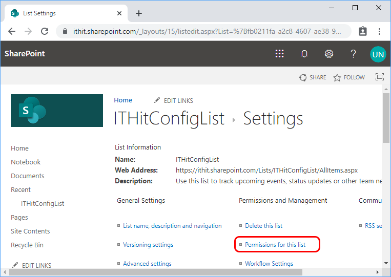Screen dimensions: 391x277
Task: Close the List Settings tab
Action: (x=119, y=13)
